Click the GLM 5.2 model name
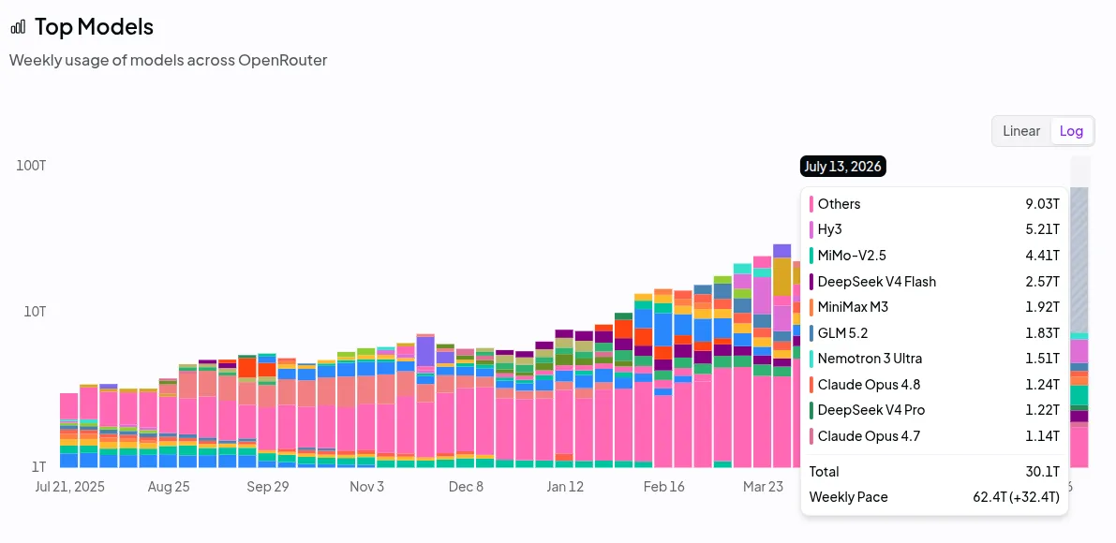 tap(843, 332)
